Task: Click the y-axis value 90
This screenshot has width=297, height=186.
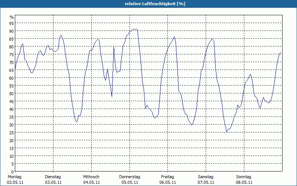Action: click(x=12, y=31)
